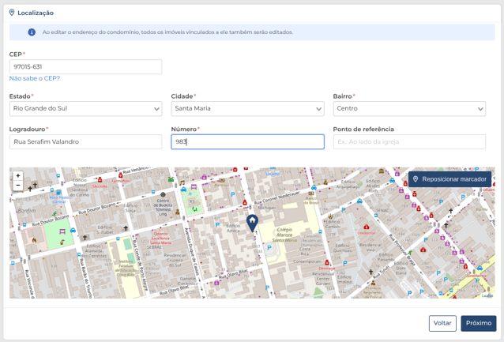Click the map zoom in plus button
Image resolution: width=504 pixels, height=342 pixels.
[18, 176]
